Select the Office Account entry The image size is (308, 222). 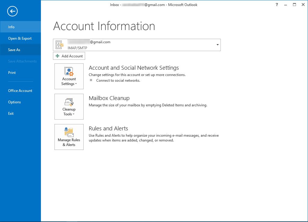pos(20,90)
